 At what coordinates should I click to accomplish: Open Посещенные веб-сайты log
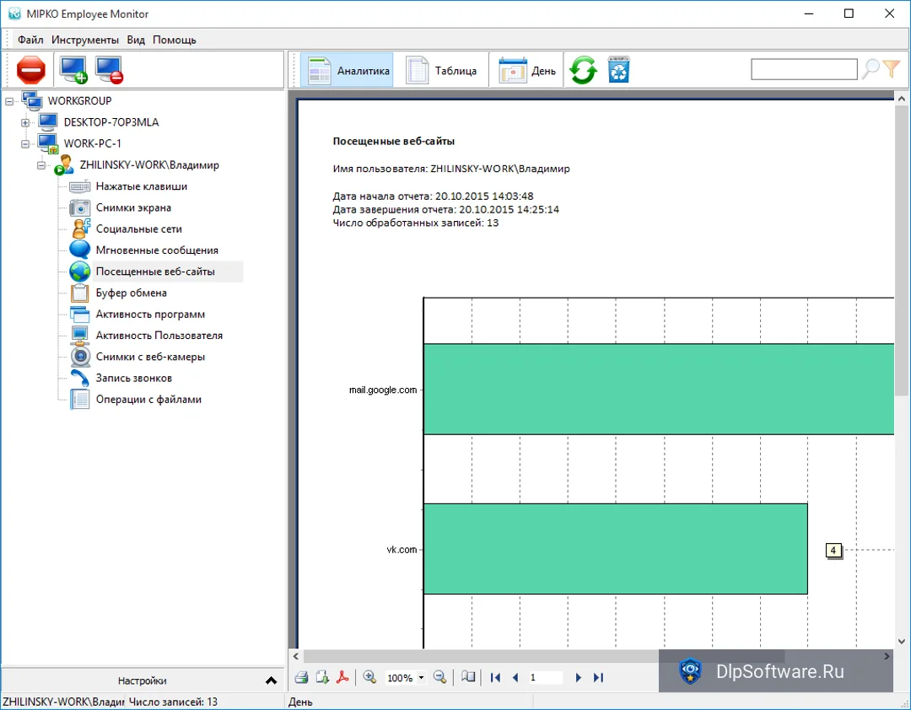[155, 272]
